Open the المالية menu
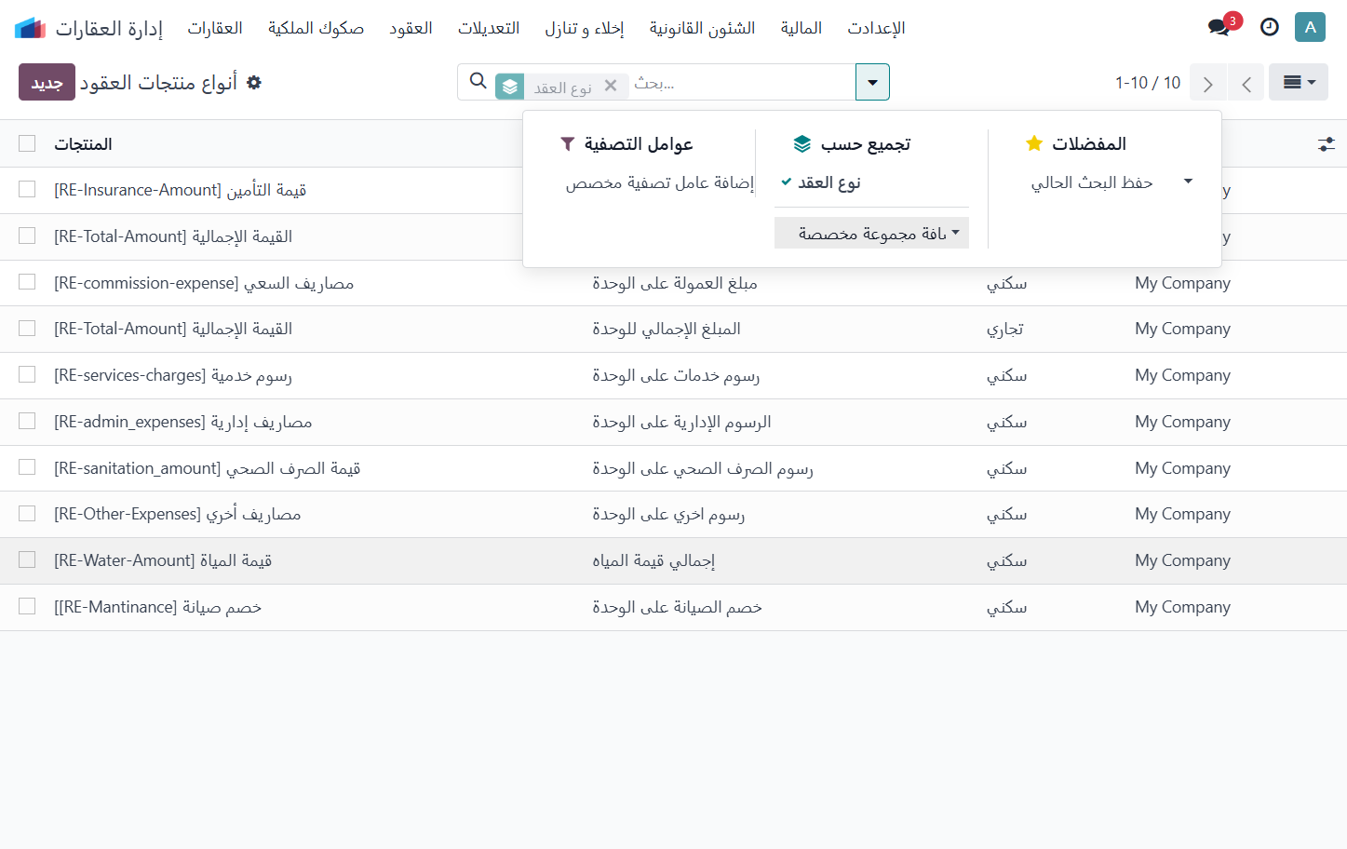1347x849 pixels. coord(801,28)
